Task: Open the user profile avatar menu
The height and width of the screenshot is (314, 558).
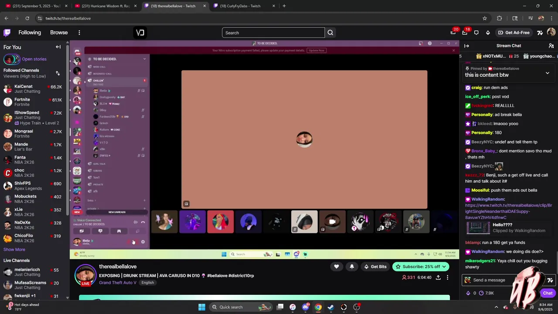Action: [x=551, y=32]
